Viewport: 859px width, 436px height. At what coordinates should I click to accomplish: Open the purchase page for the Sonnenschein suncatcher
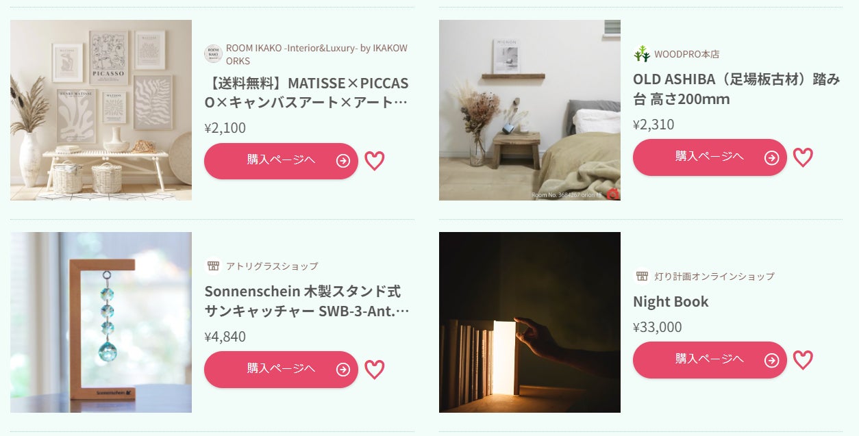(281, 370)
